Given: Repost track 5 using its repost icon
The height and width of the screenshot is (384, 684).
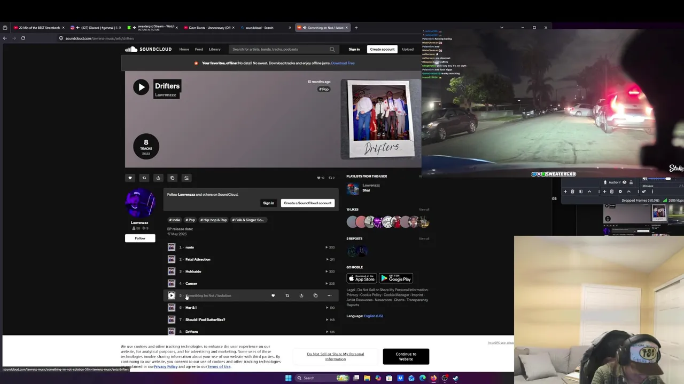Looking at the screenshot, I should (287, 295).
